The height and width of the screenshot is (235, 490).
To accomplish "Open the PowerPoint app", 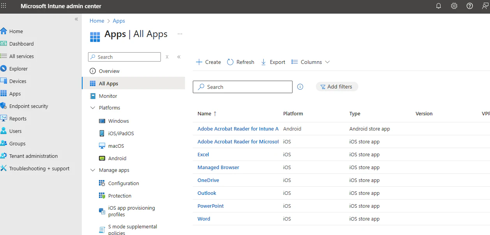I will pos(211,206).
